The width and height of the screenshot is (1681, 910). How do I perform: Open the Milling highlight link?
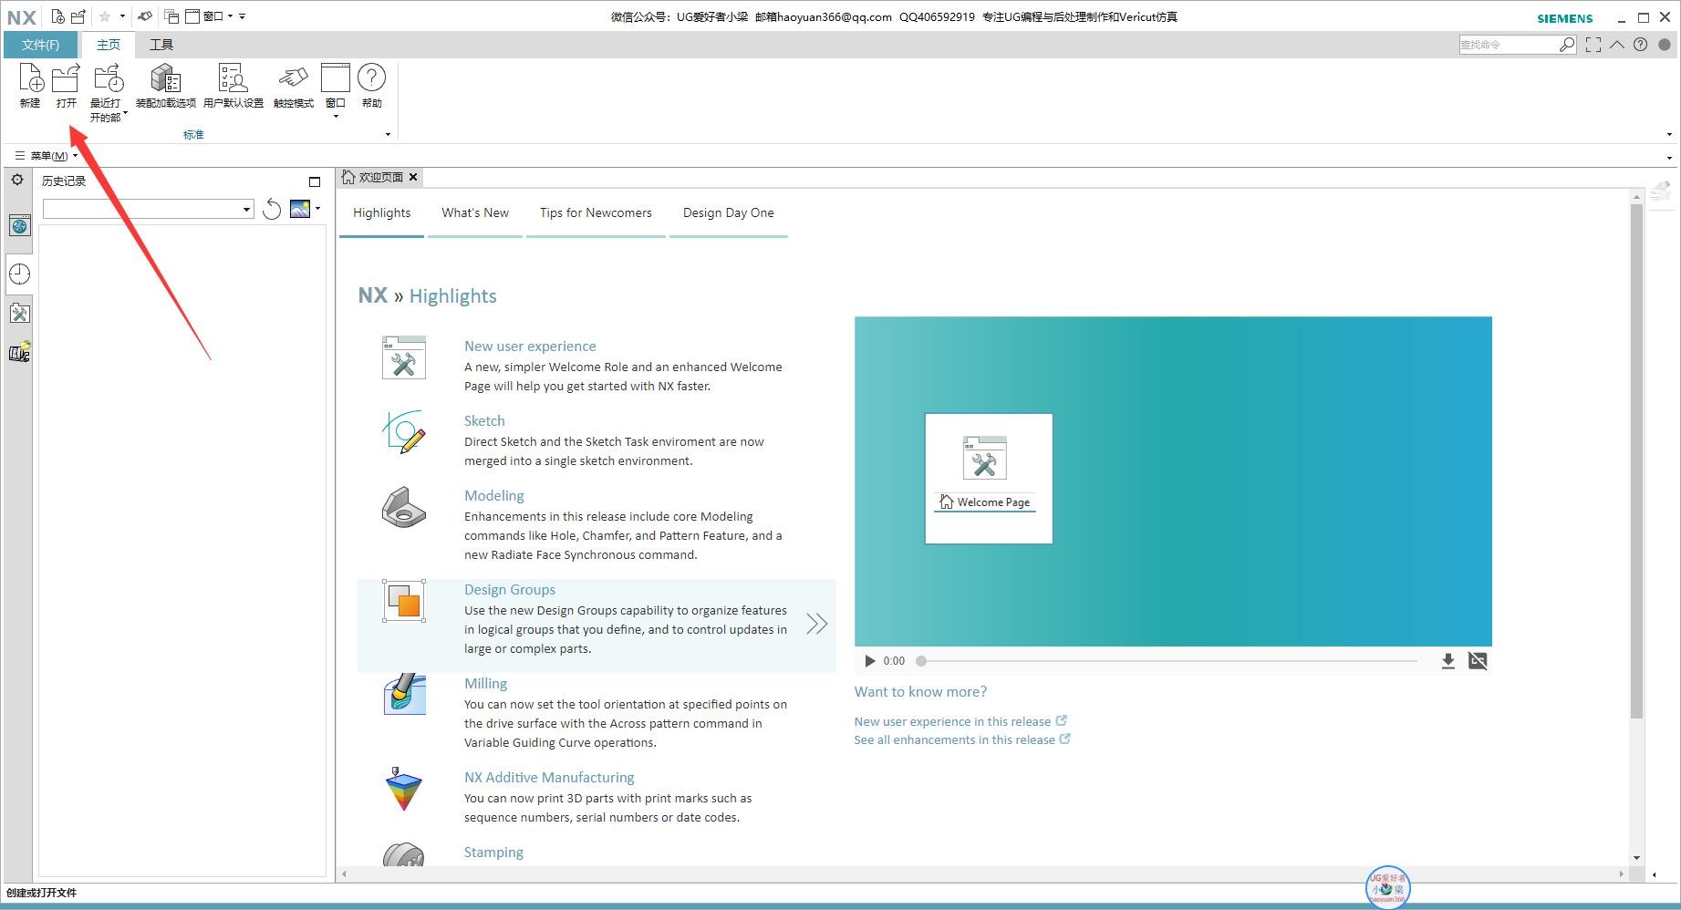pyautogui.click(x=485, y=684)
